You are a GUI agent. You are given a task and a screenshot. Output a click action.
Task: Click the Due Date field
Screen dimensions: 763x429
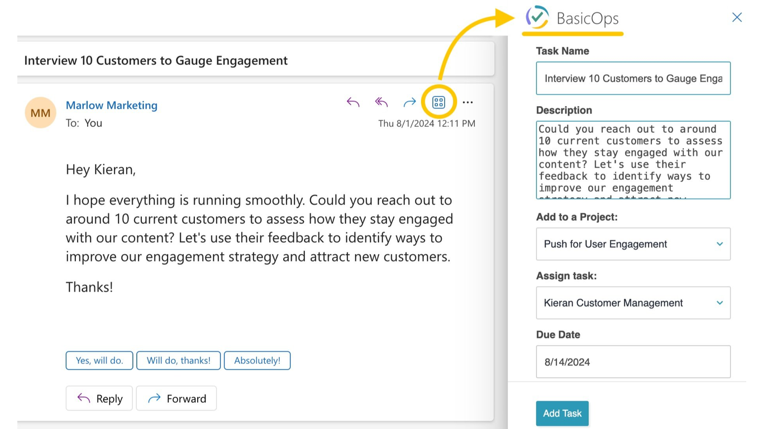633,362
